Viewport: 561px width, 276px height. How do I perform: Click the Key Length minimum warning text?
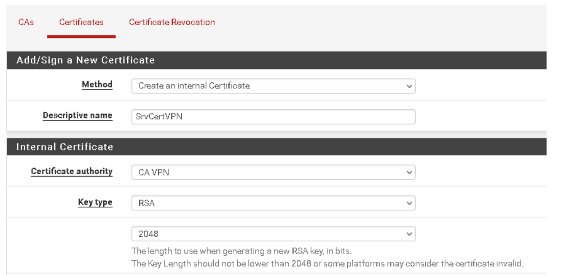click(327, 263)
